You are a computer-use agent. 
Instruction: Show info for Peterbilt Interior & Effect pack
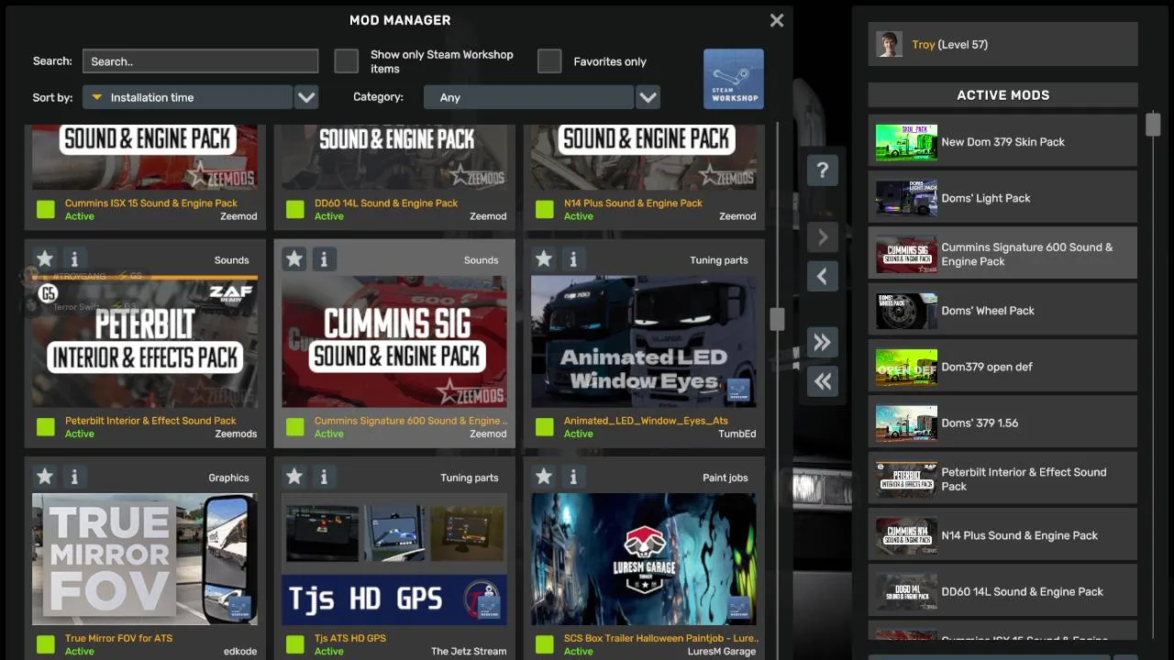74,259
